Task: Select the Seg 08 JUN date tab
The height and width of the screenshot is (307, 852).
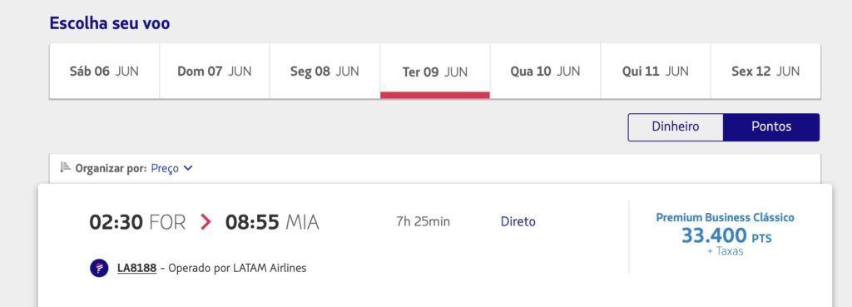Action: click(x=324, y=72)
